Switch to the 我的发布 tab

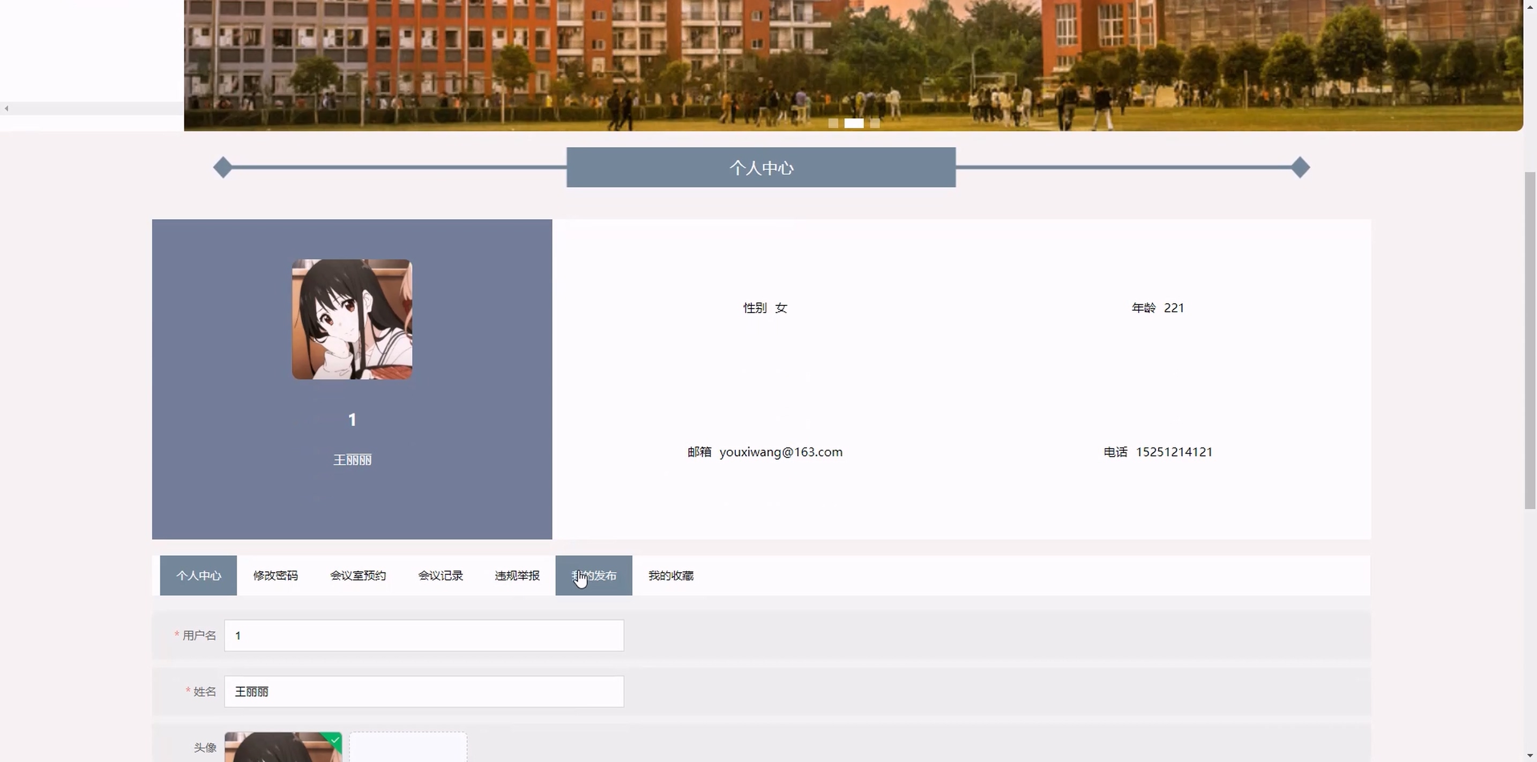click(594, 575)
